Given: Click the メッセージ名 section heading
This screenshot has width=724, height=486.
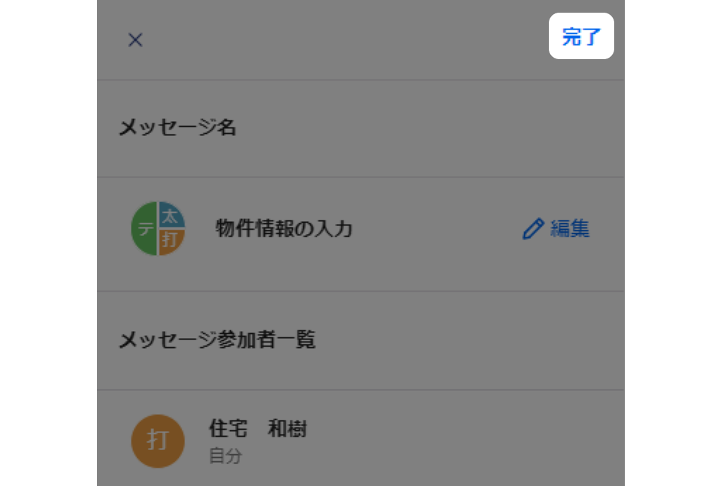Looking at the screenshot, I should pyautogui.click(x=177, y=128).
